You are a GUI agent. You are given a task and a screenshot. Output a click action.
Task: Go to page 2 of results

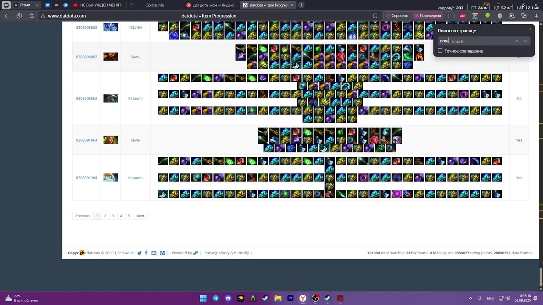pyautogui.click(x=105, y=216)
